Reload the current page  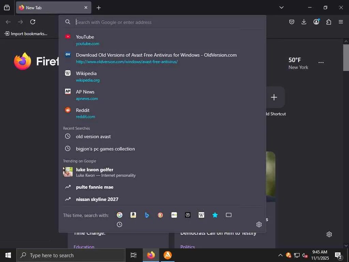tap(33, 22)
